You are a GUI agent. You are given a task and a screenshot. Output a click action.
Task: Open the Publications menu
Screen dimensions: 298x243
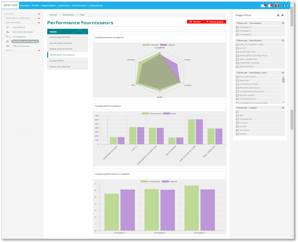pyautogui.click(x=96, y=5)
